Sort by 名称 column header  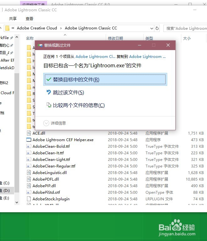[30, 38]
